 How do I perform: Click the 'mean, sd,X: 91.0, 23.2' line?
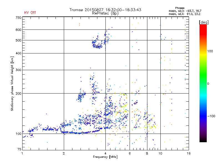pyautogui.click(x=185, y=14)
